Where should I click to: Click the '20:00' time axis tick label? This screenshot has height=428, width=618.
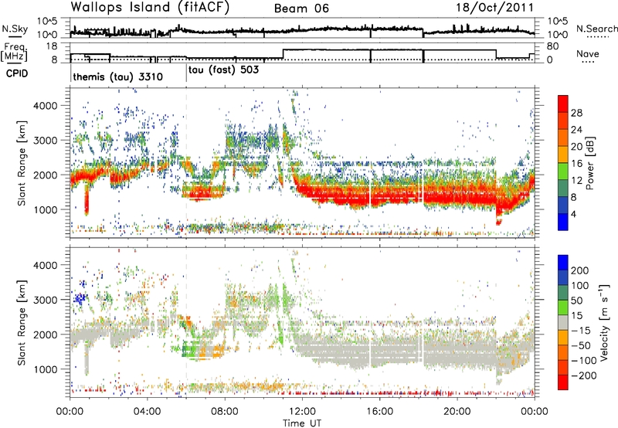[457, 411]
